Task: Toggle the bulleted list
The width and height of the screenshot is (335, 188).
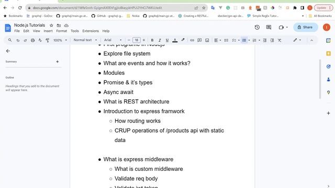Action: (x=244, y=40)
